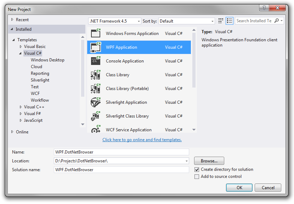Click the Browse... button
294x204 pixels.
point(209,161)
